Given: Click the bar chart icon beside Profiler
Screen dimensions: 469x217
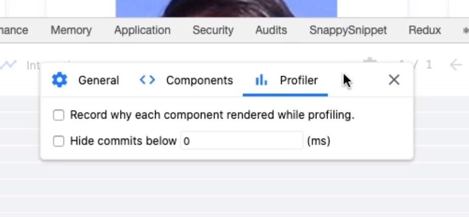Looking at the screenshot, I should coord(261,80).
